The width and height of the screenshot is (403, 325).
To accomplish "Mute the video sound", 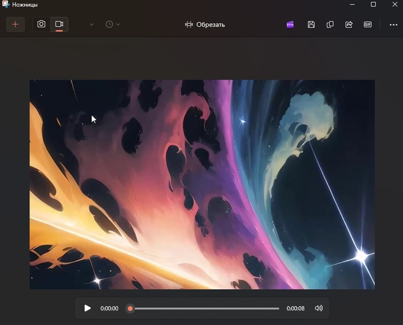I will [x=318, y=308].
